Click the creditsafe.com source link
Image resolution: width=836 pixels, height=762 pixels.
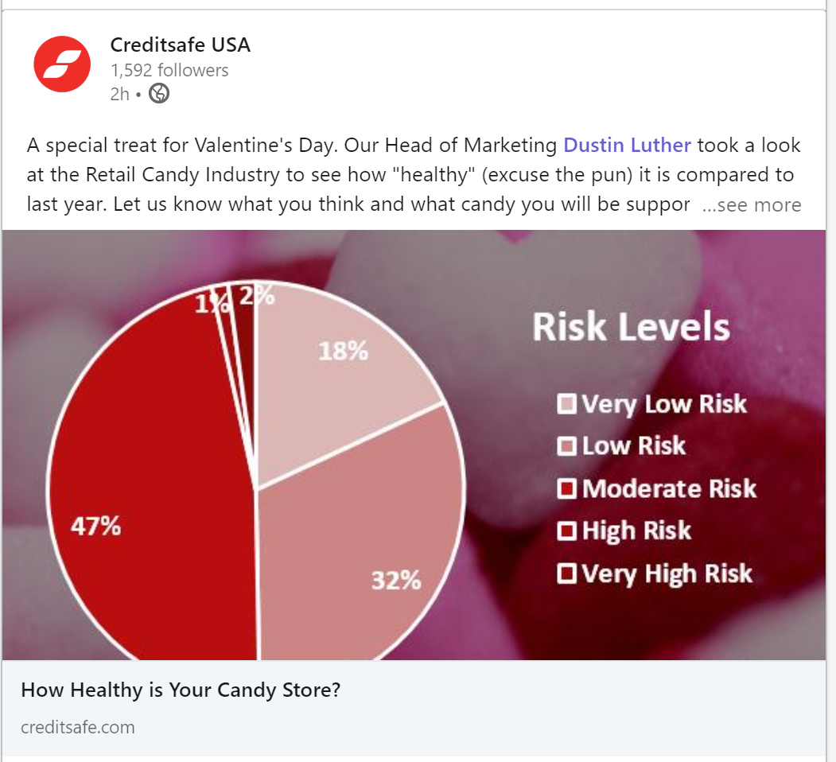tap(78, 727)
